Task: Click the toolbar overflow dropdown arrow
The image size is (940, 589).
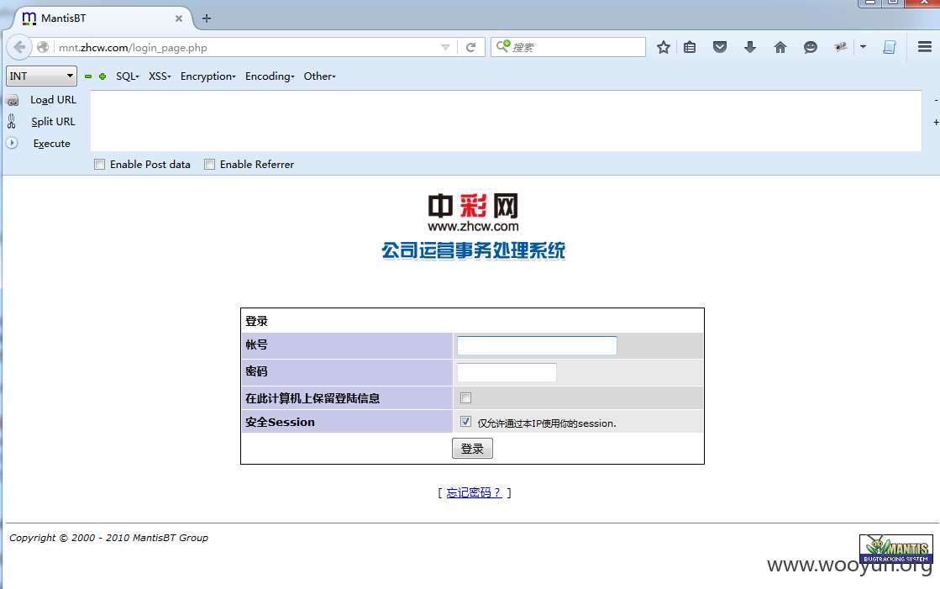Action: coord(864,47)
